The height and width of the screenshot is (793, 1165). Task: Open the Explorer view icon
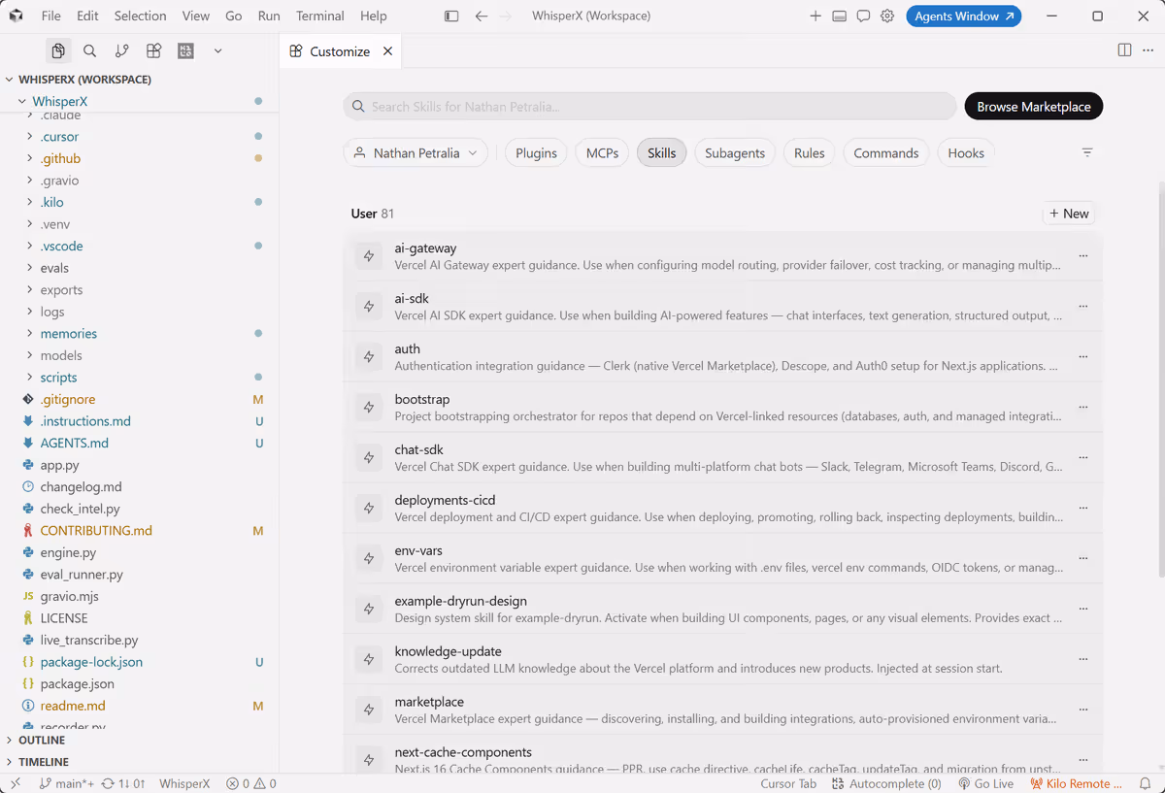coord(58,51)
